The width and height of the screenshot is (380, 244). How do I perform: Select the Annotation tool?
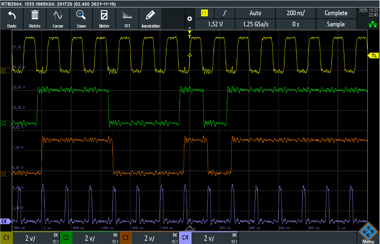[150, 18]
